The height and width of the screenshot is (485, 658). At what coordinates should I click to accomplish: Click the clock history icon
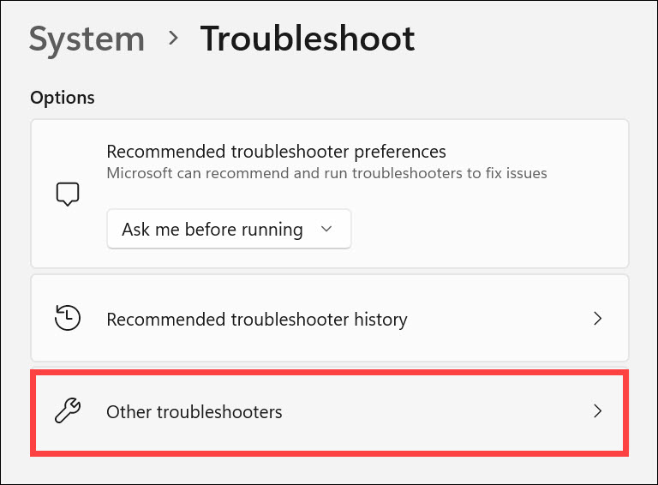68,318
